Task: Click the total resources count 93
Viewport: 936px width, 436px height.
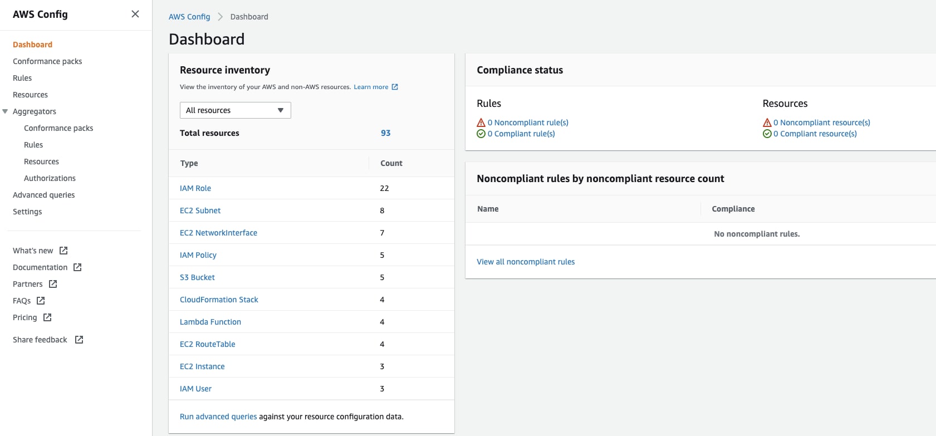Action: click(385, 133)
